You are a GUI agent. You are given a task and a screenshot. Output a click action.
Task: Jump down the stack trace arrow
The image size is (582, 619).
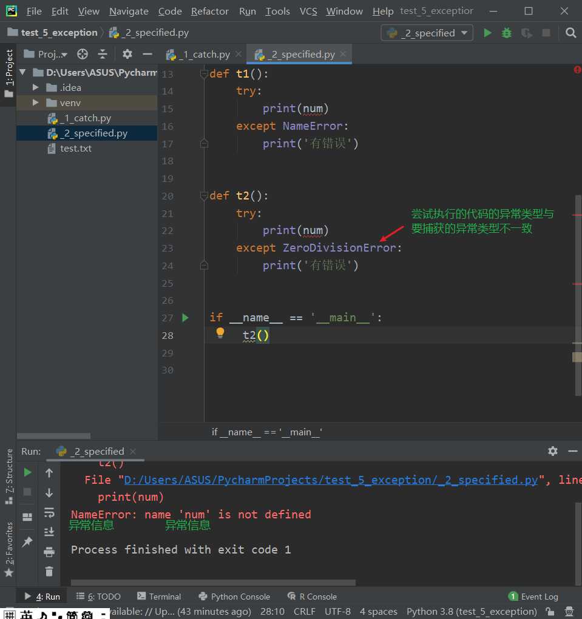(49, 493)
